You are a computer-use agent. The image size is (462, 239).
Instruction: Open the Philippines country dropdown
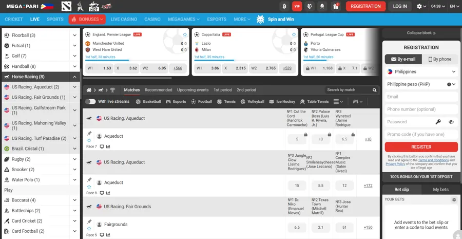coord(421,72)
